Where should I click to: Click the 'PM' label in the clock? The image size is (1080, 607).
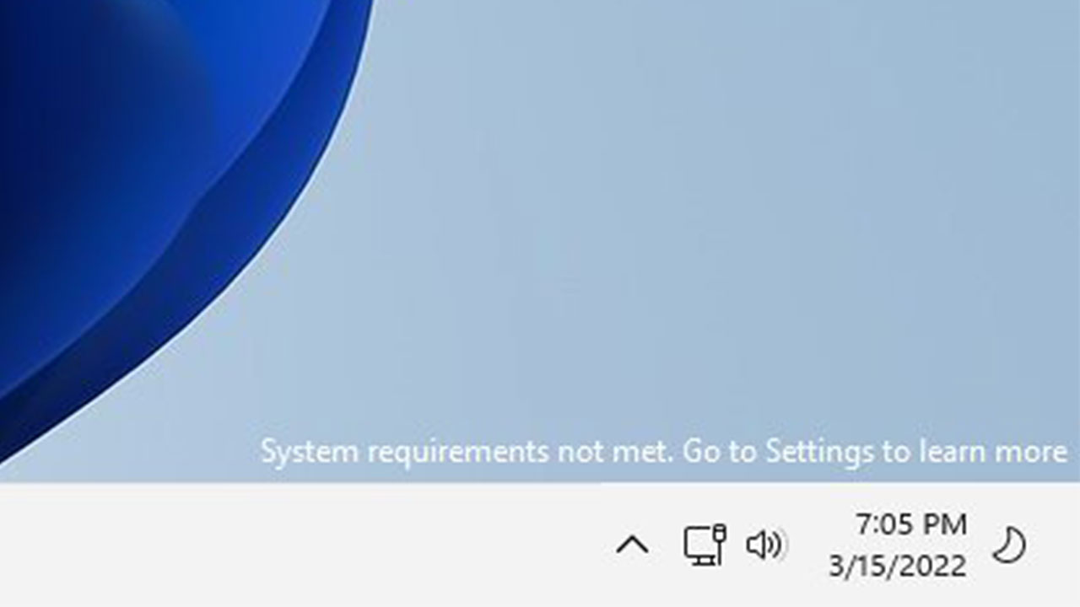coord(943,524)
